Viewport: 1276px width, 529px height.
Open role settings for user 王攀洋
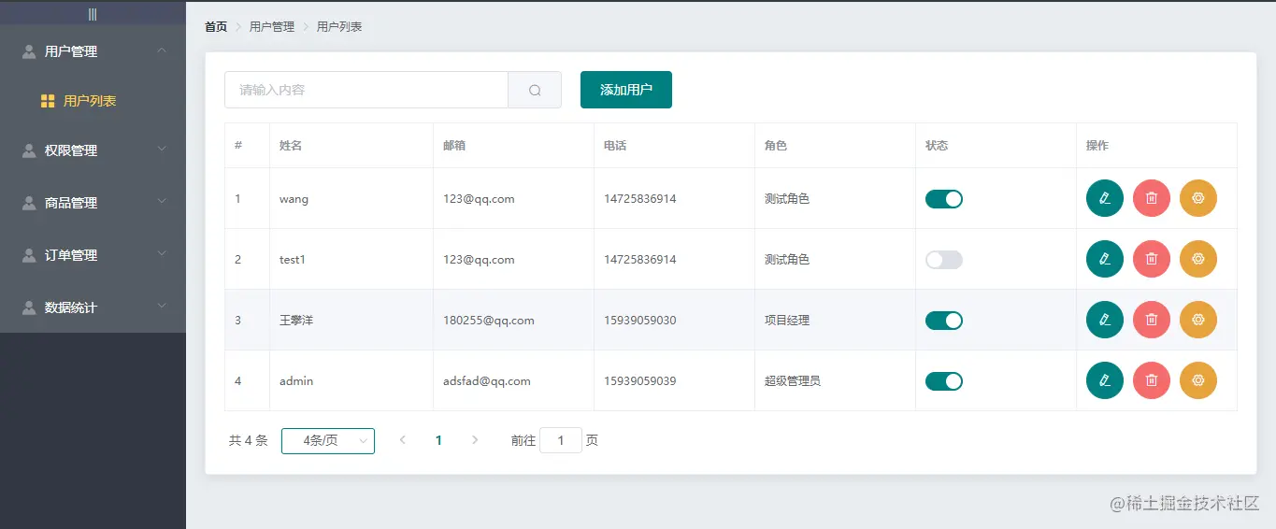point(1198,320)
